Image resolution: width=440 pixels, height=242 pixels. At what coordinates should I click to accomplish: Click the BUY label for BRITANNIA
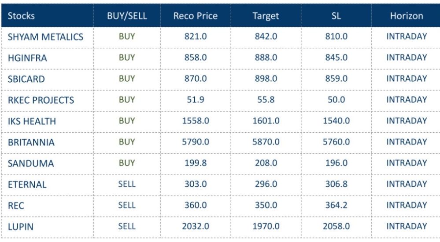(x=127, y=142)
